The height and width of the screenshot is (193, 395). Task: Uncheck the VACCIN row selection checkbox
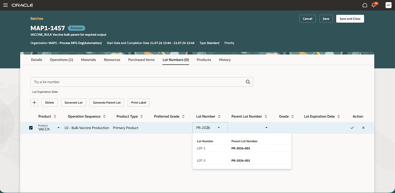(31, 128)
